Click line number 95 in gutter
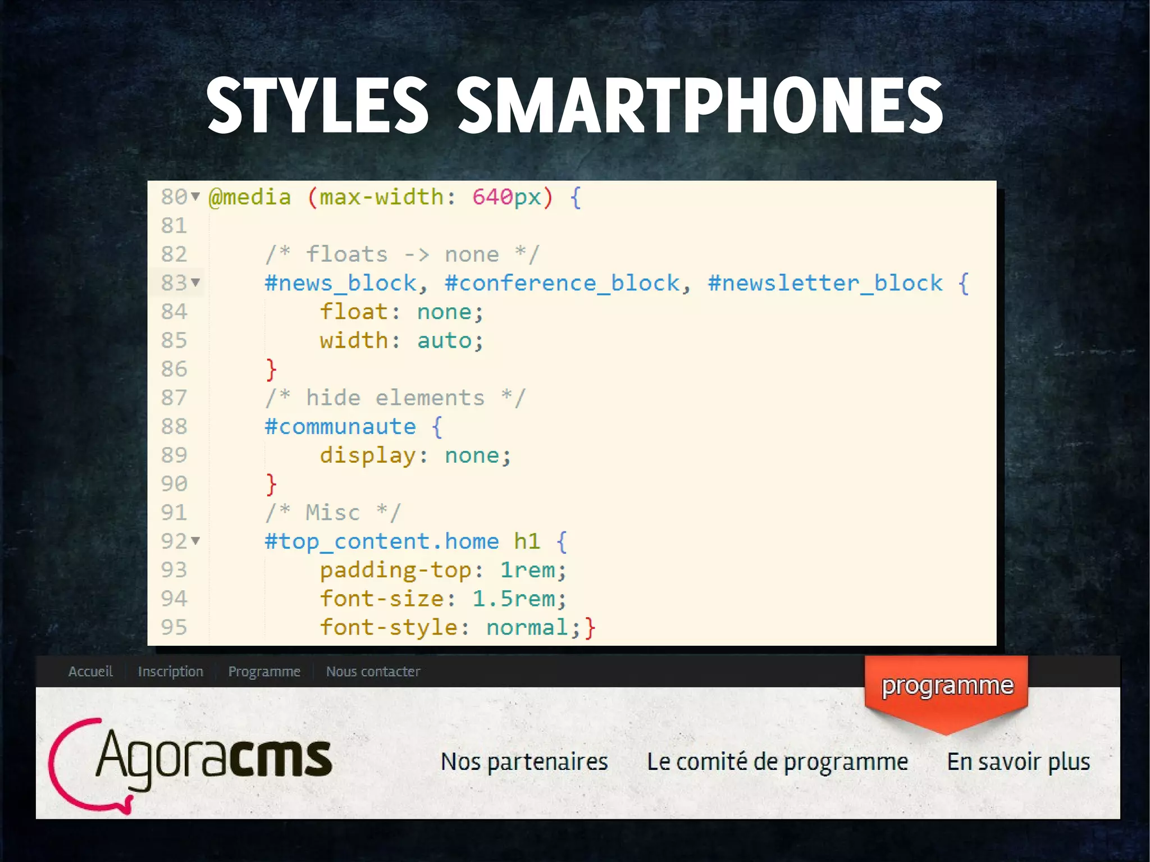This screenshot has height=862, width=1150. (174, 627)
